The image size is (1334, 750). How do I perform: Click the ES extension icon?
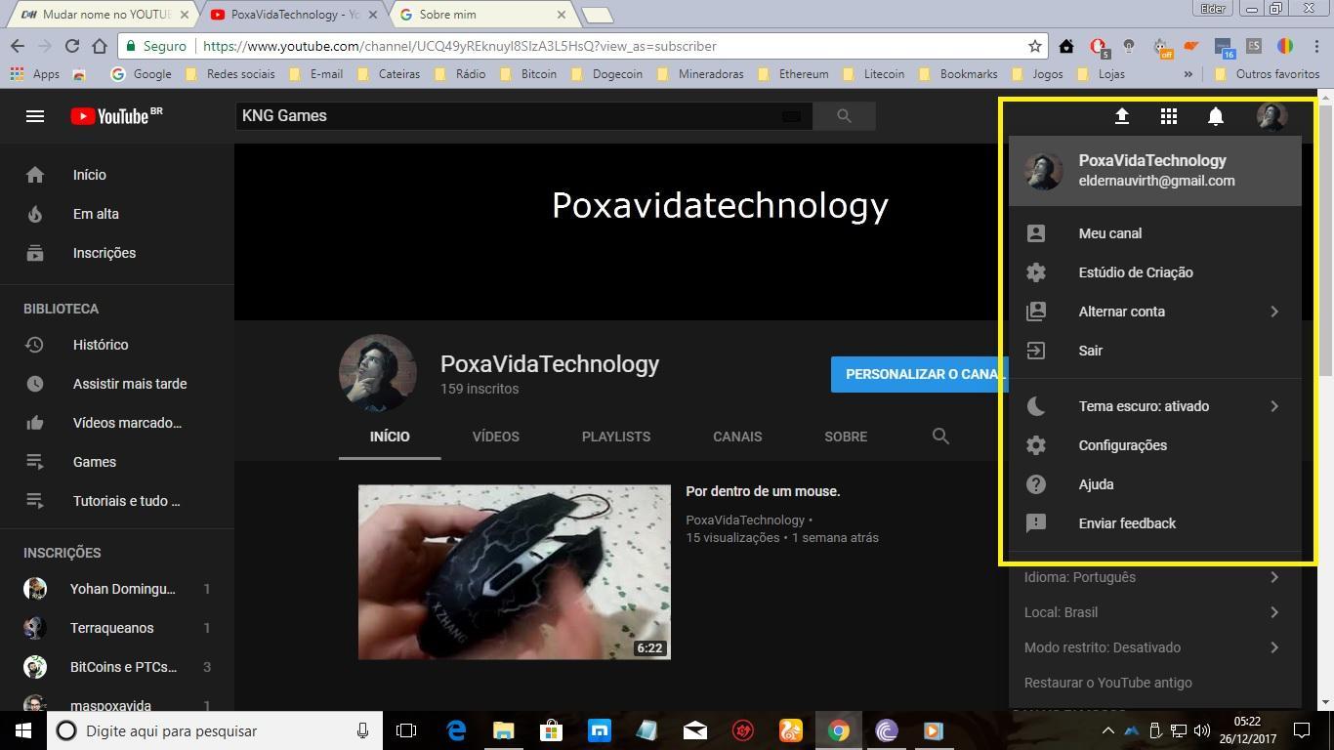1254,46
